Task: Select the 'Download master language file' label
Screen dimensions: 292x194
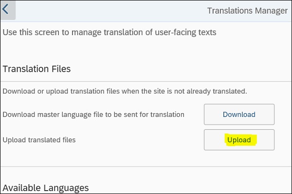Action: coord(93,115)
